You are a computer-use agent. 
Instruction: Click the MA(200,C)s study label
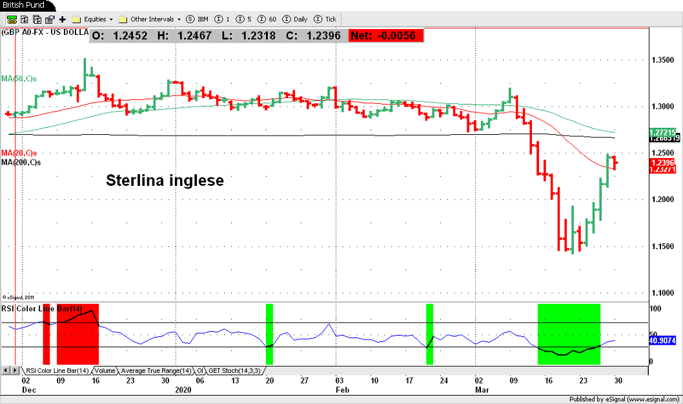click(21, 163)
